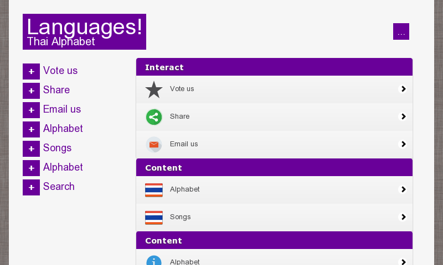The width and height of the screenshot is (443, 265).
Task: Open the Songs row's chevron arrow
Action: click(403, 217)
